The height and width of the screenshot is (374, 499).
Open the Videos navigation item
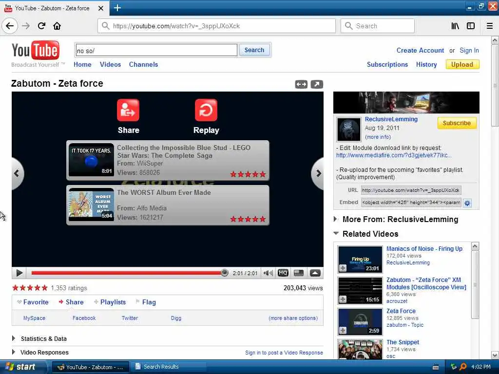110,65
